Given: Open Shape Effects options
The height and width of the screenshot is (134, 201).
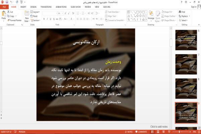Looking at the screenshot, I should pyautogui.click(x=169, y=20).
